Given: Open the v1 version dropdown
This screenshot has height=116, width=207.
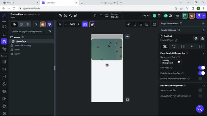Looking at the screenshot, I should point(146,16).
